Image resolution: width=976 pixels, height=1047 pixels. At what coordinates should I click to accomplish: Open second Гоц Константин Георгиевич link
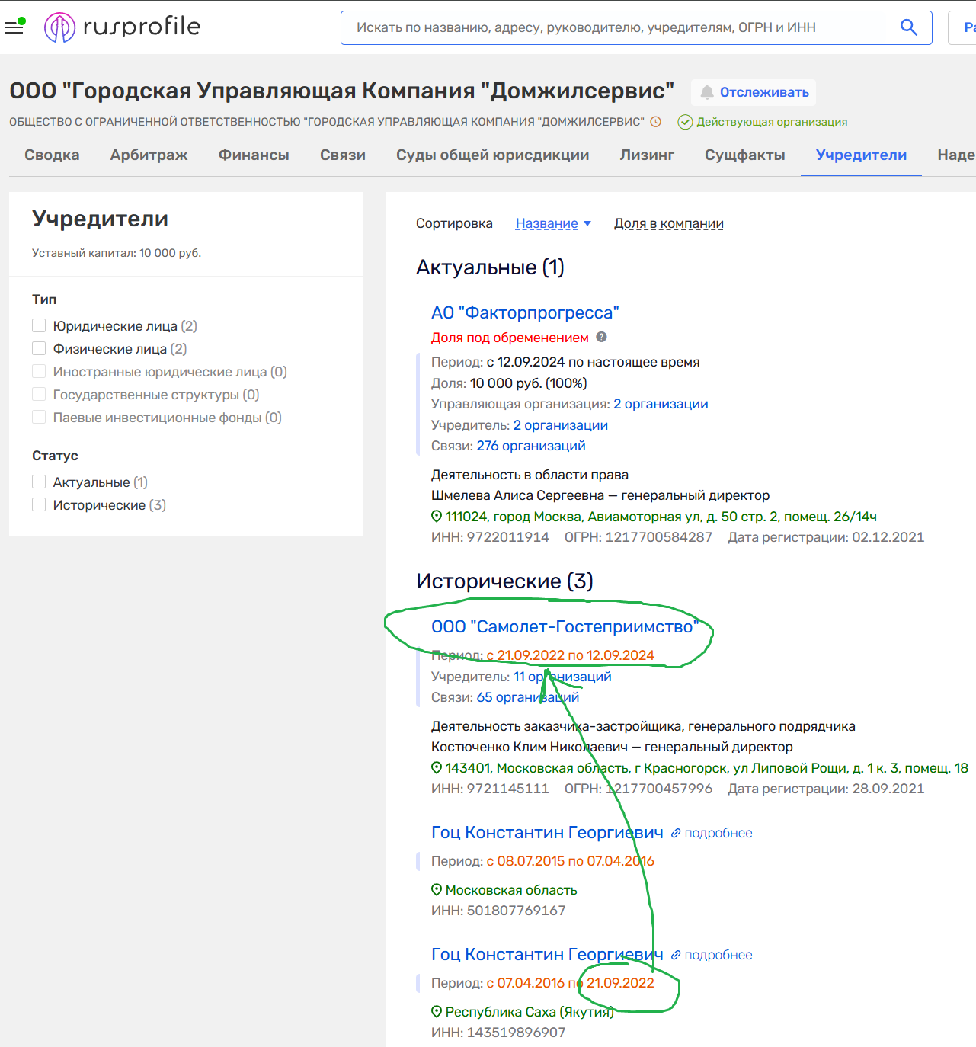coord(547,954)
